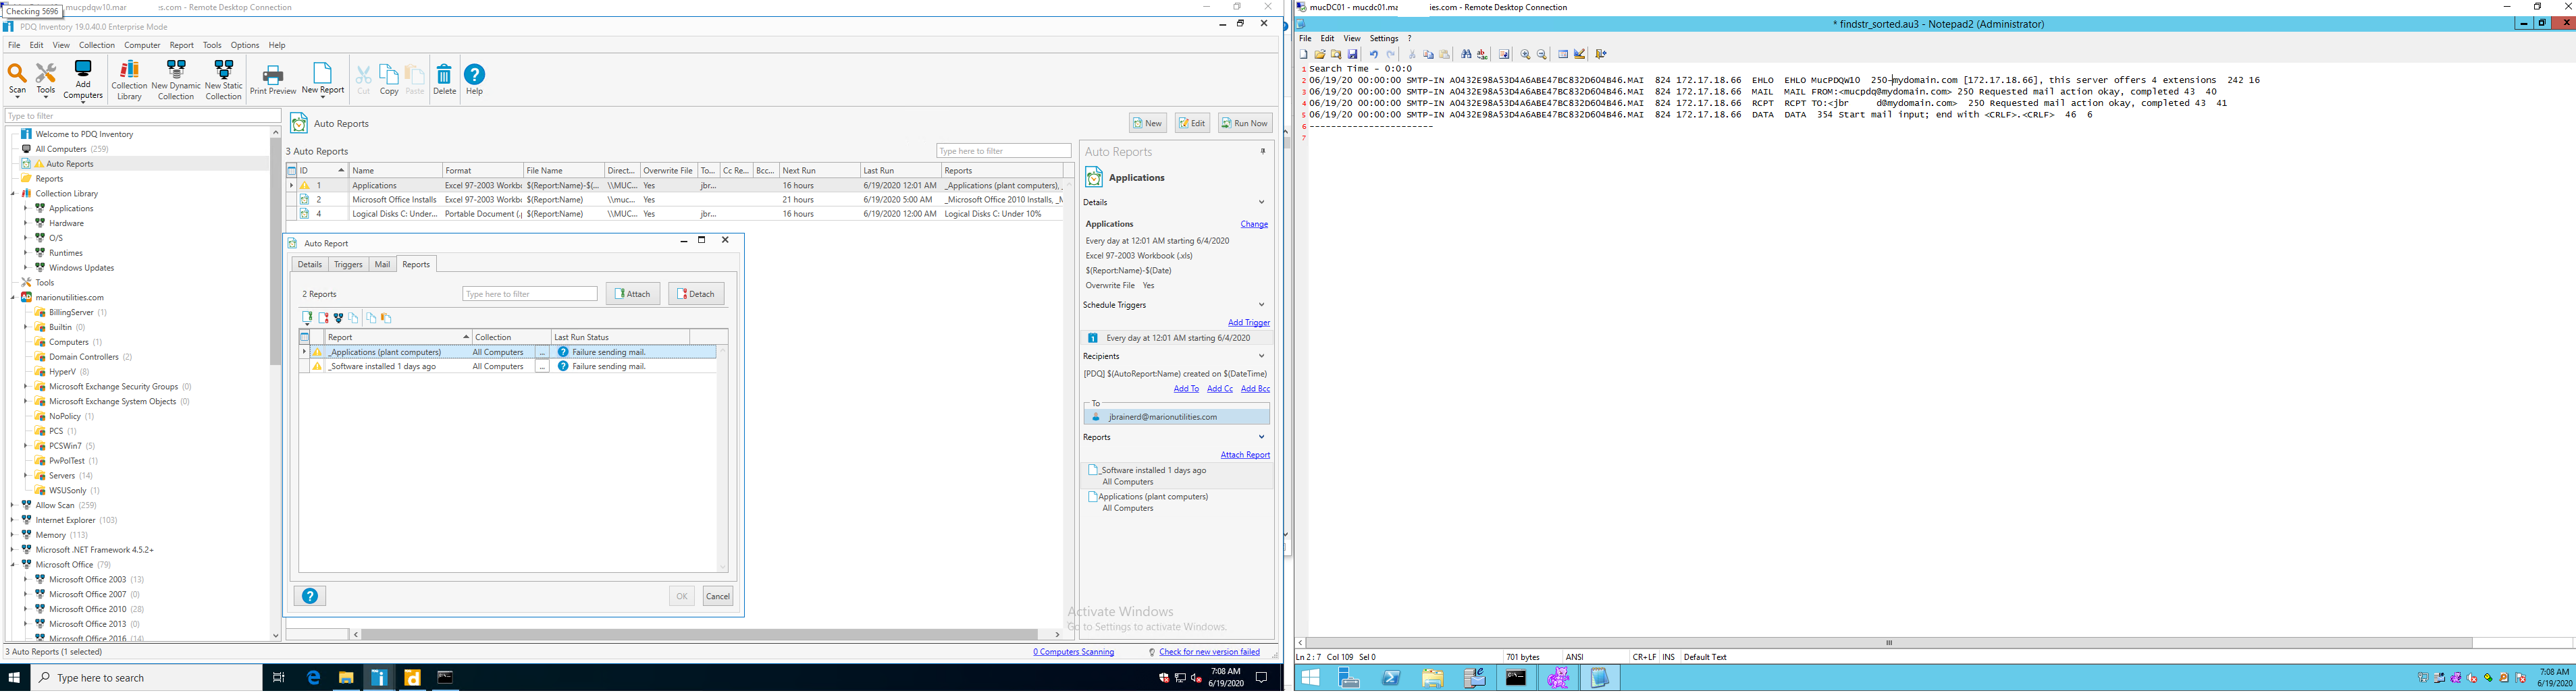The image size is (2576, 693).
Task: Click the reports filter field in Auto Report dialog
Action: [530, 294]
